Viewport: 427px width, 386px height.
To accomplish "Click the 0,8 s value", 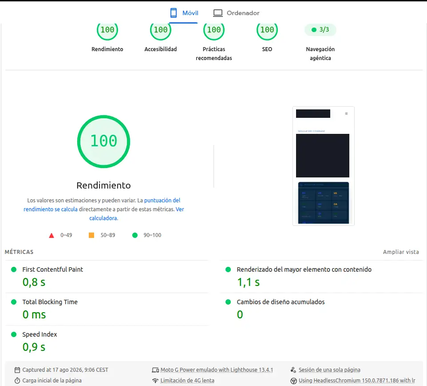I will pyautogui.click(x=34, y=282).
